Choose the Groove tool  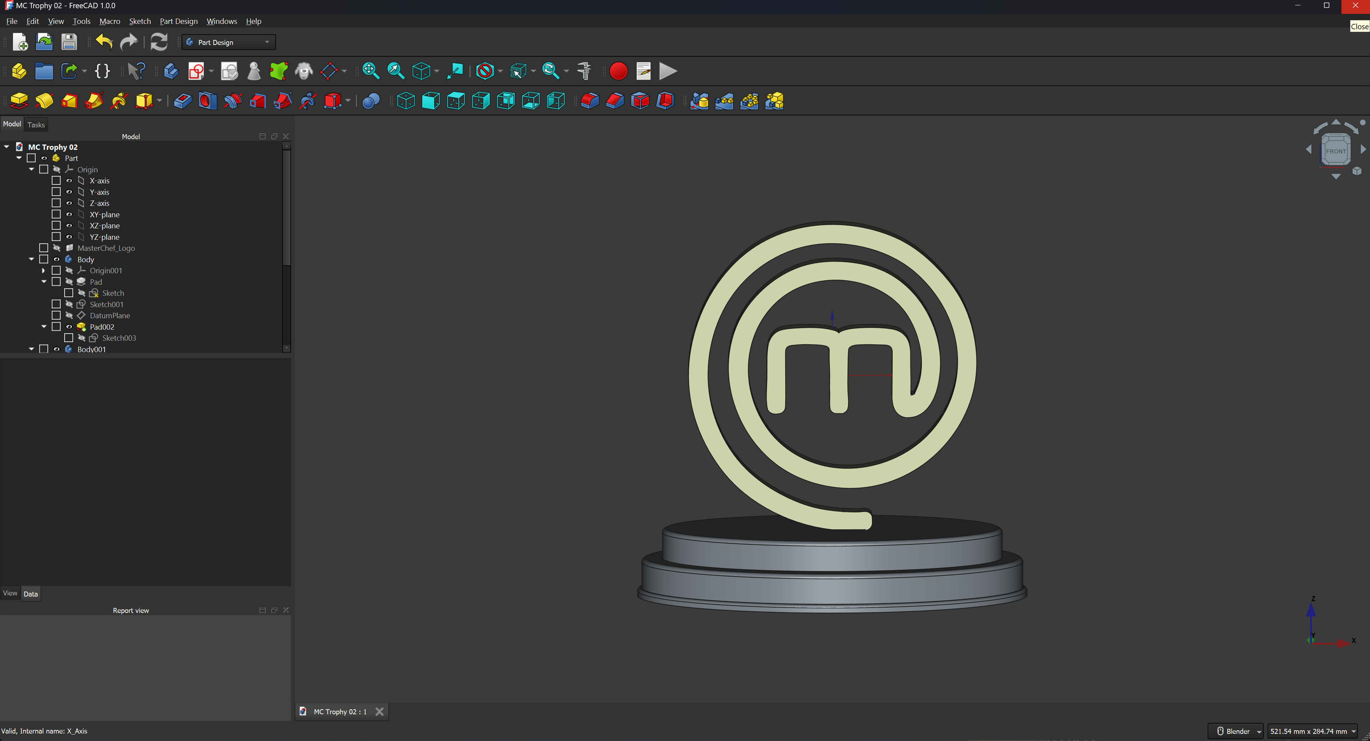[232, 101]
